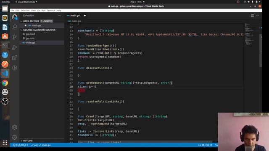Open go.sum in the file tree
The image size is (269, 151).
point(30,38)
